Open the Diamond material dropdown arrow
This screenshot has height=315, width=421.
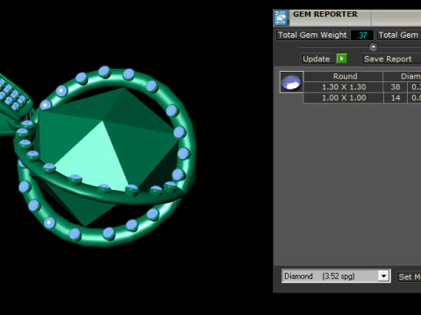click(383, 276)
